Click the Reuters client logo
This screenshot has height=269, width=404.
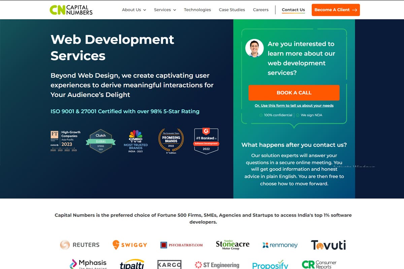tap(80, 245)
